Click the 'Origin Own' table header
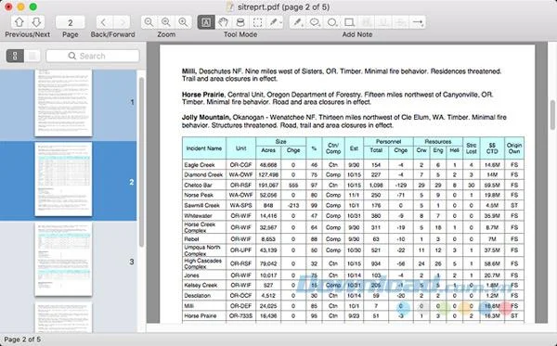 pyautogui.click(x=514, y=148)
